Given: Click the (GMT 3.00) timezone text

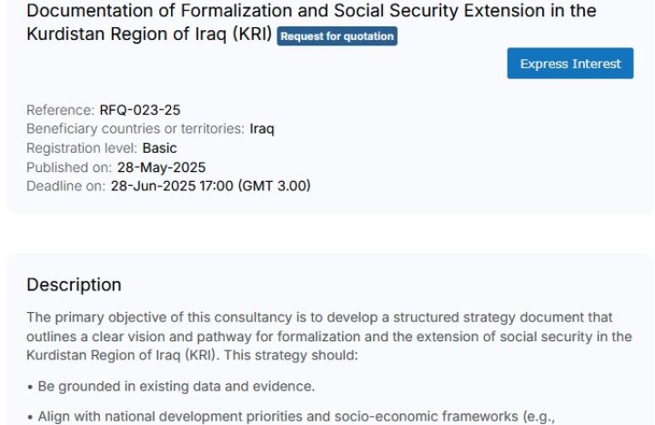Looking at the screenshot, I should tap(275, 186).
